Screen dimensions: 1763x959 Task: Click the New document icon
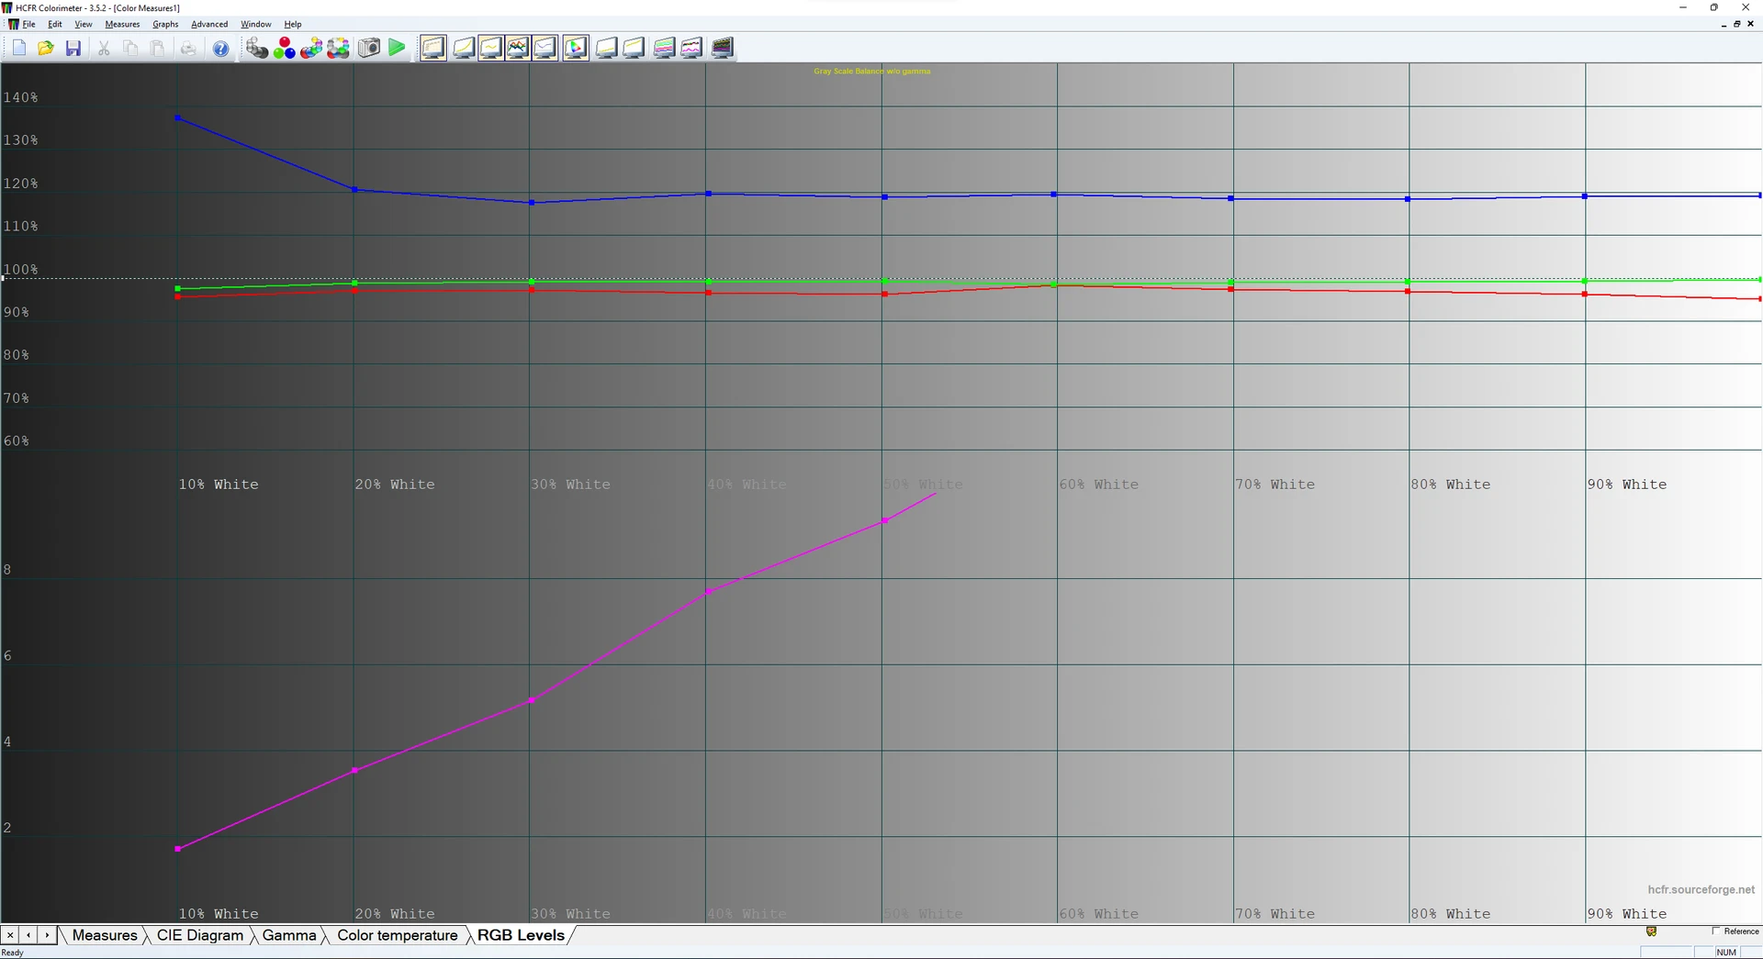click(19, 48)
